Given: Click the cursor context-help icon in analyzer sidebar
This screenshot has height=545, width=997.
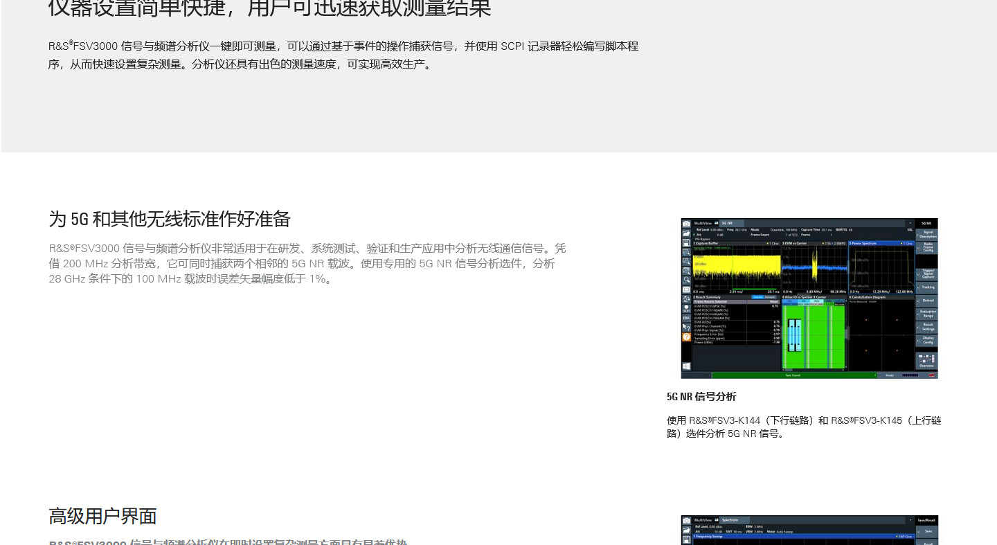Looking at the screenshot, I should (686, 328).
